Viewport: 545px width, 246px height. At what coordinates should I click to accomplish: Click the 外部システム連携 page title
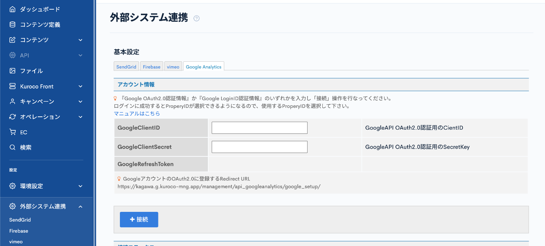click(149, 18)
